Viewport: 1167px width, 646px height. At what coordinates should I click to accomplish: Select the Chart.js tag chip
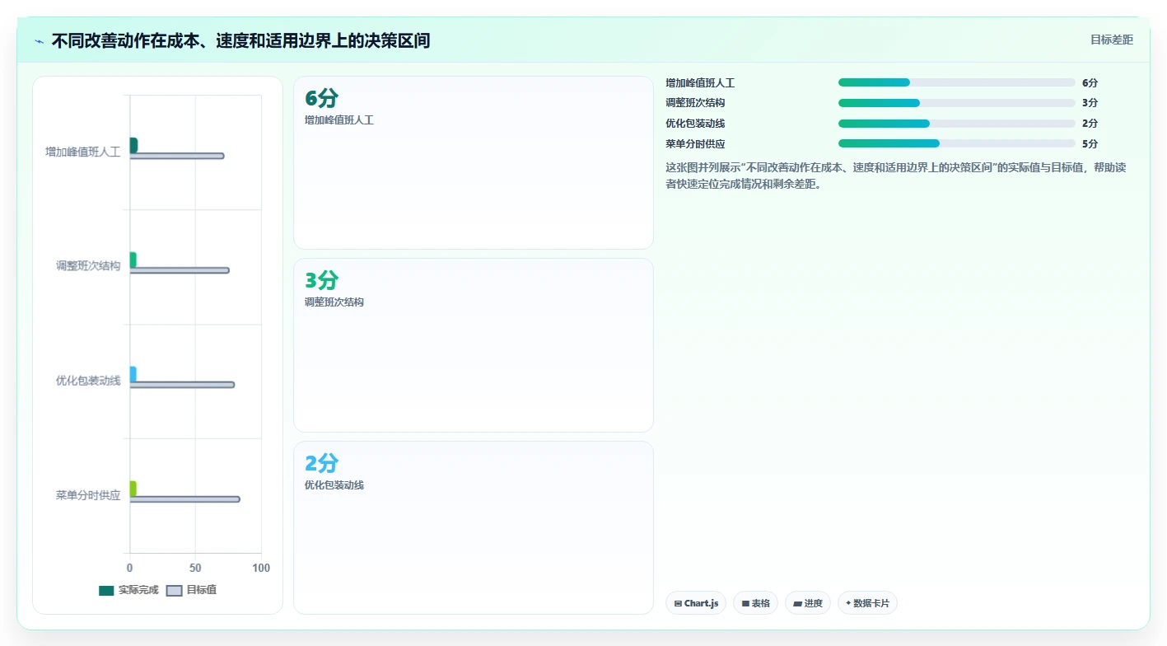[696, 603]
